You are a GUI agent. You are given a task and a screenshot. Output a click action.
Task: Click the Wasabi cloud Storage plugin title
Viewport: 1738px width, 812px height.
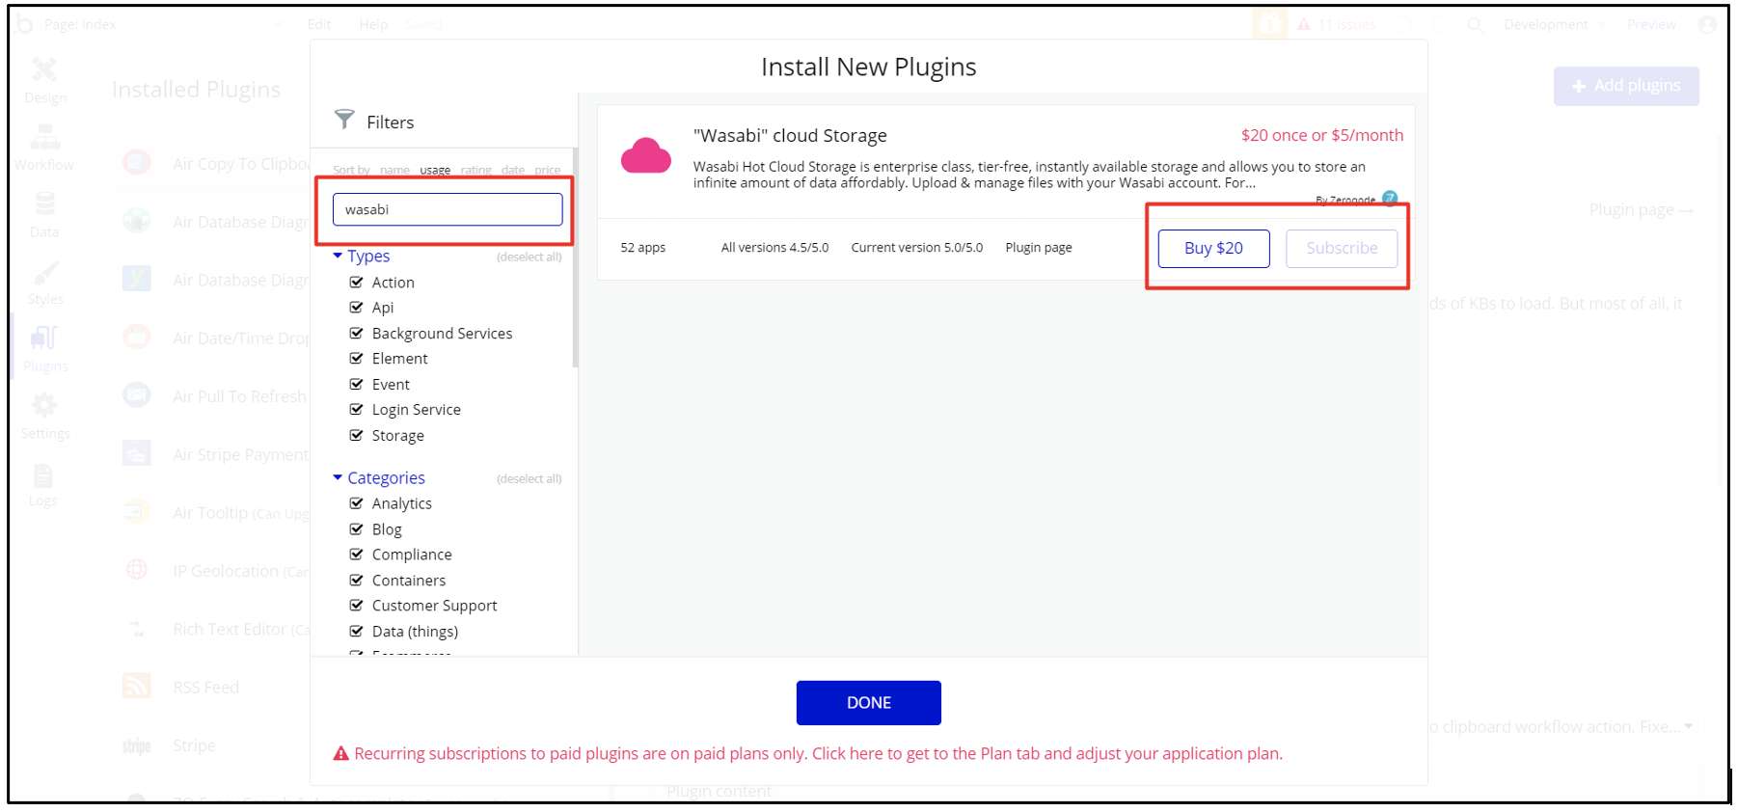pos(790,136)
